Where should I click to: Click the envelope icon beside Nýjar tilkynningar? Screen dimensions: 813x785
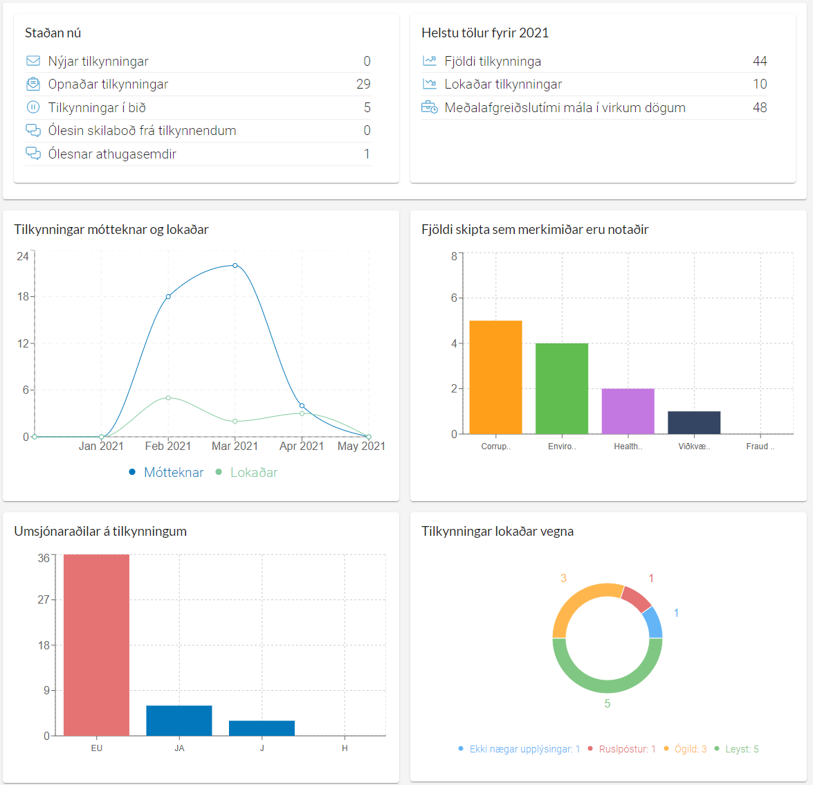click(x=33, y=61)
